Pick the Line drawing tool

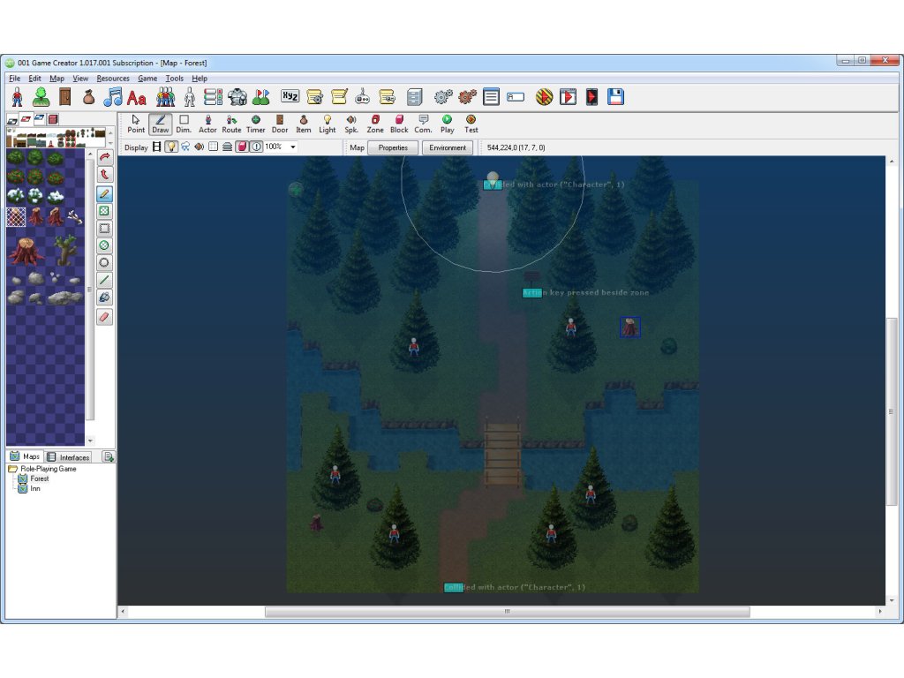[x=105, y=280]
